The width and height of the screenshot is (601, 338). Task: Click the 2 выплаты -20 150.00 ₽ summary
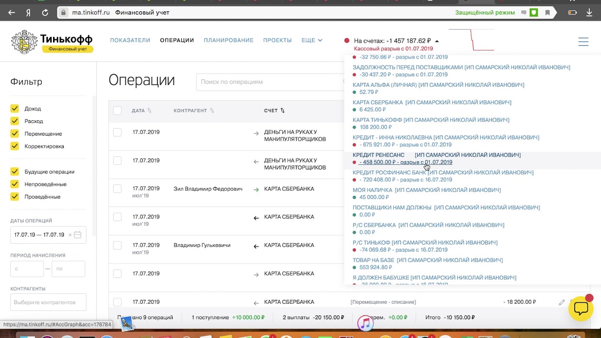pos(313,318)
